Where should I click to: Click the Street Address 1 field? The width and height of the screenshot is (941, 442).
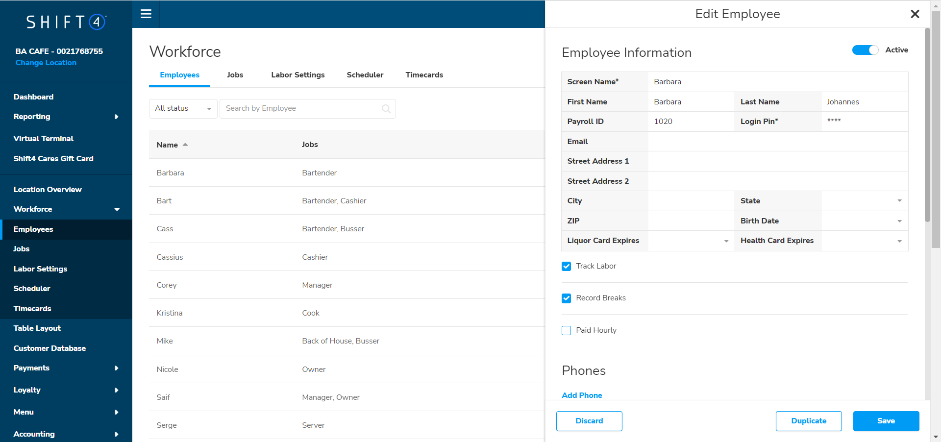point(778,161)
